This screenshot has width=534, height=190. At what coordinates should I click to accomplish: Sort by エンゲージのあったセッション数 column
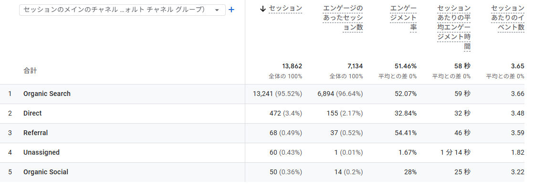343,18
